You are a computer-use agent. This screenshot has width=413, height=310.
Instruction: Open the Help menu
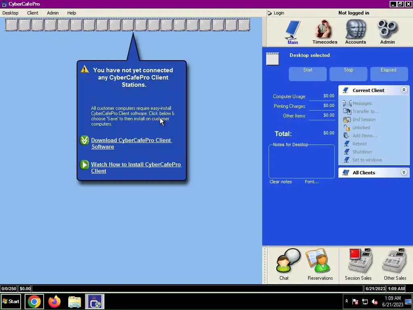point(71,13)
